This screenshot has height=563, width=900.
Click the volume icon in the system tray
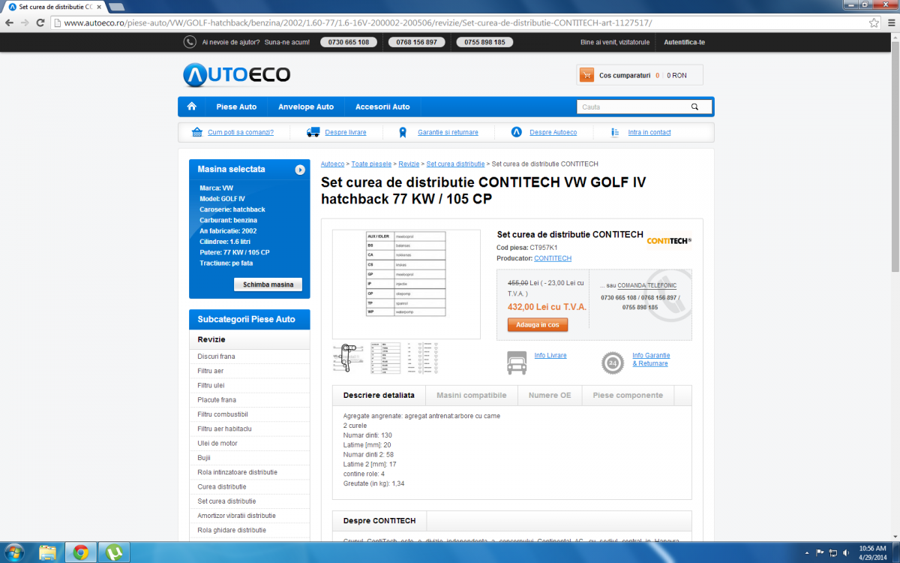845,553
